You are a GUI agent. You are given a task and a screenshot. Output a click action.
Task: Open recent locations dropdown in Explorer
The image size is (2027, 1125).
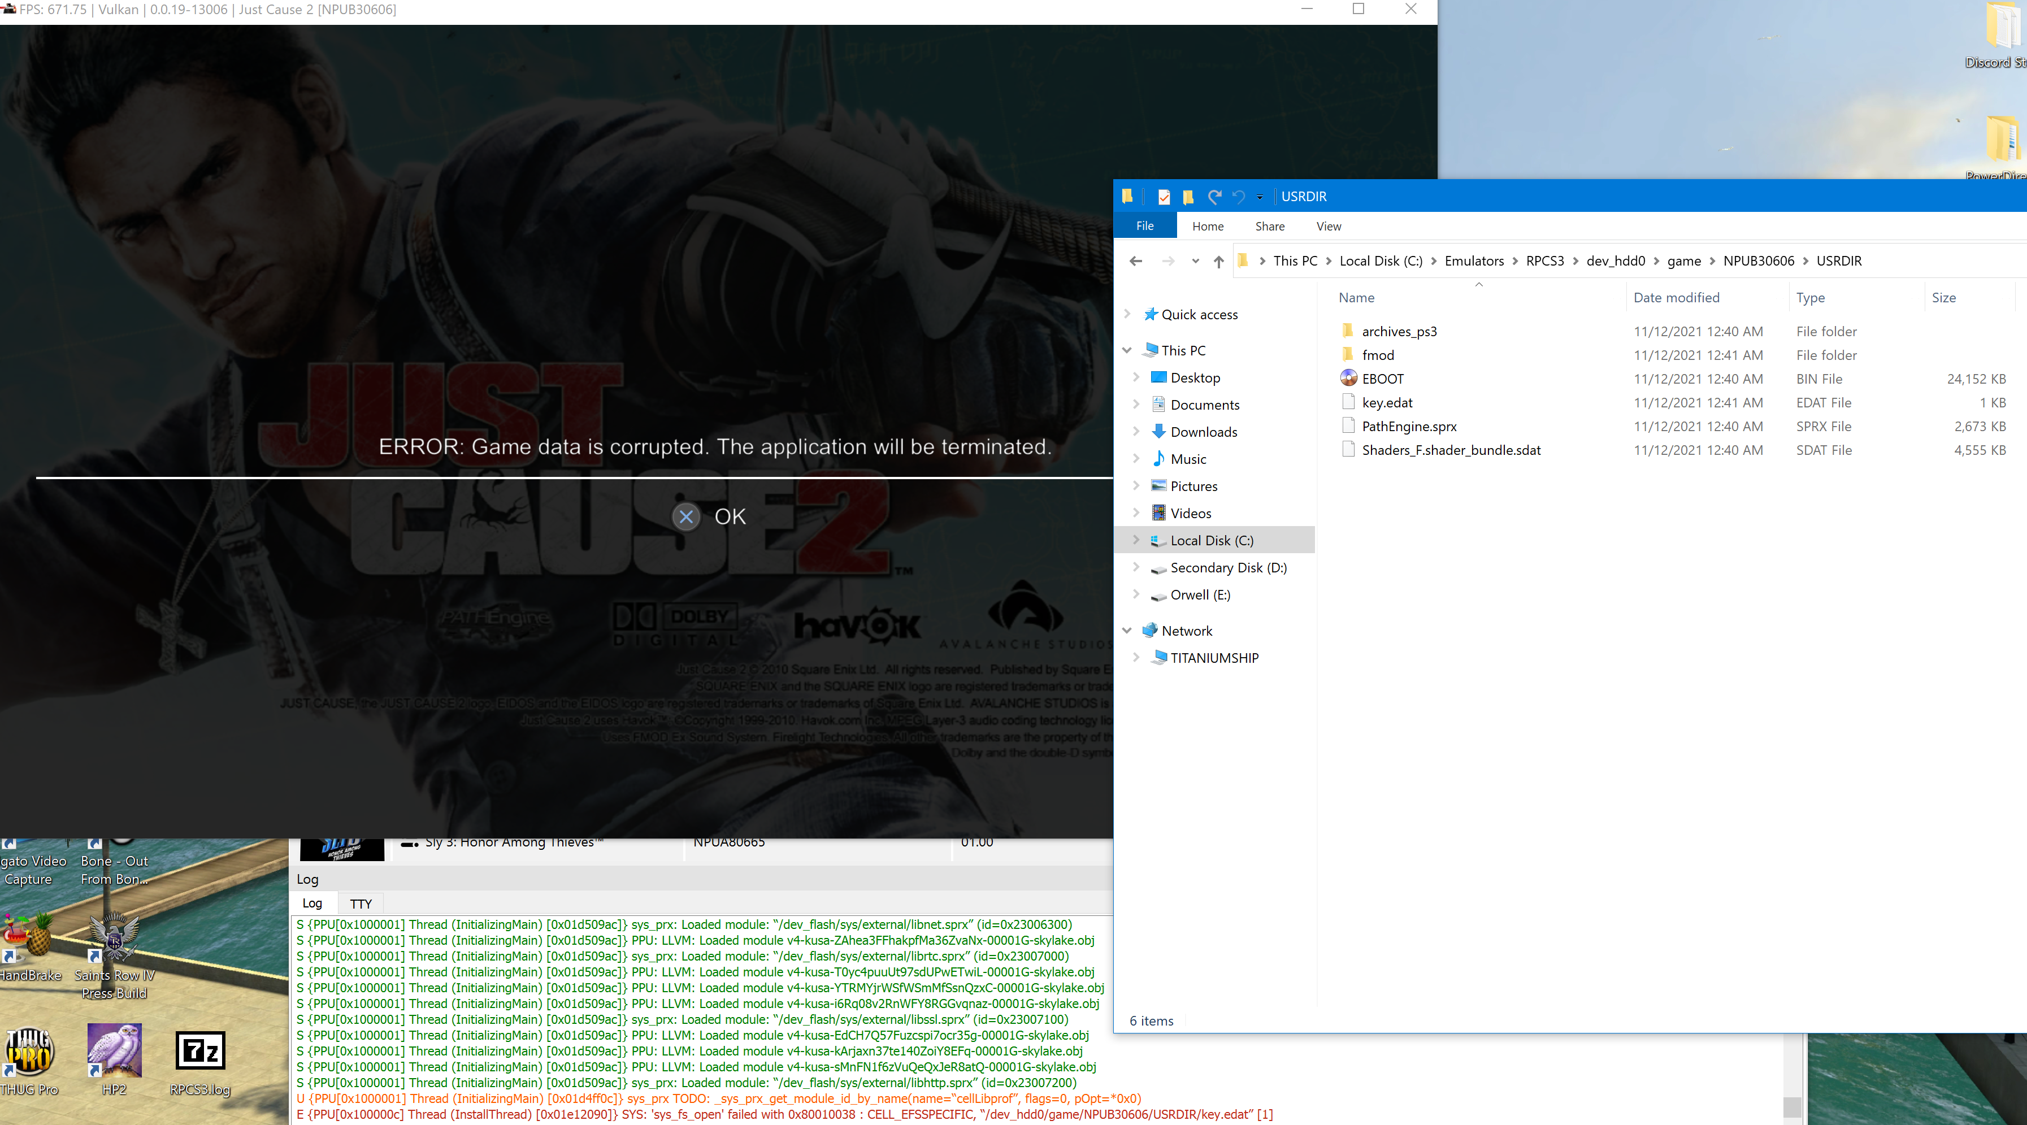[x=1195, y=261]
